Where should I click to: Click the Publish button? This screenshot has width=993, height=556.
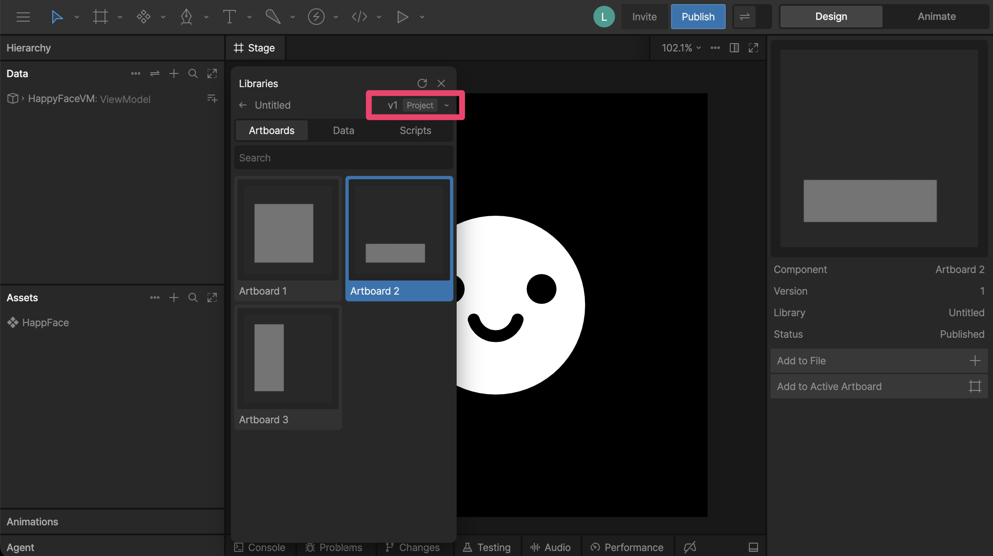pyautogui.click(x=698, y=17)
